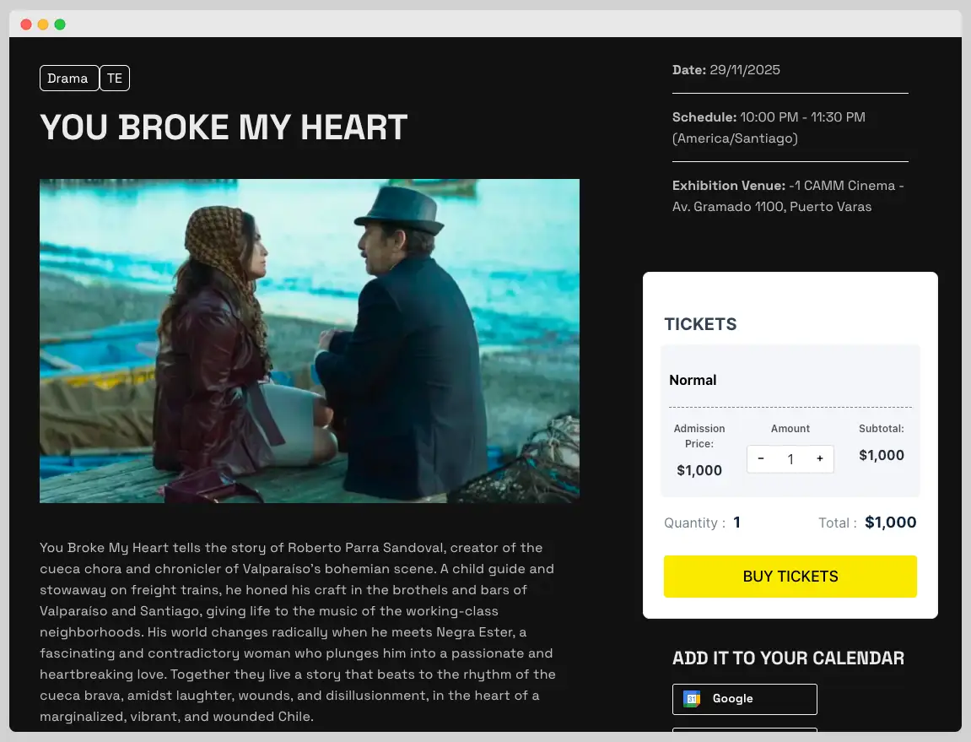Click the Total amount showing $1,000
The height and width of the screenshot is (742, 971).
tap(890, 523)
